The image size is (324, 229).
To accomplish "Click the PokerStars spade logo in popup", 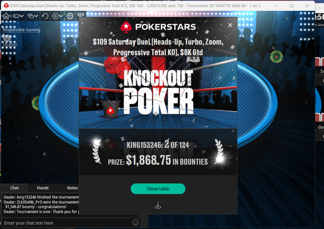I will coord(126,27).
